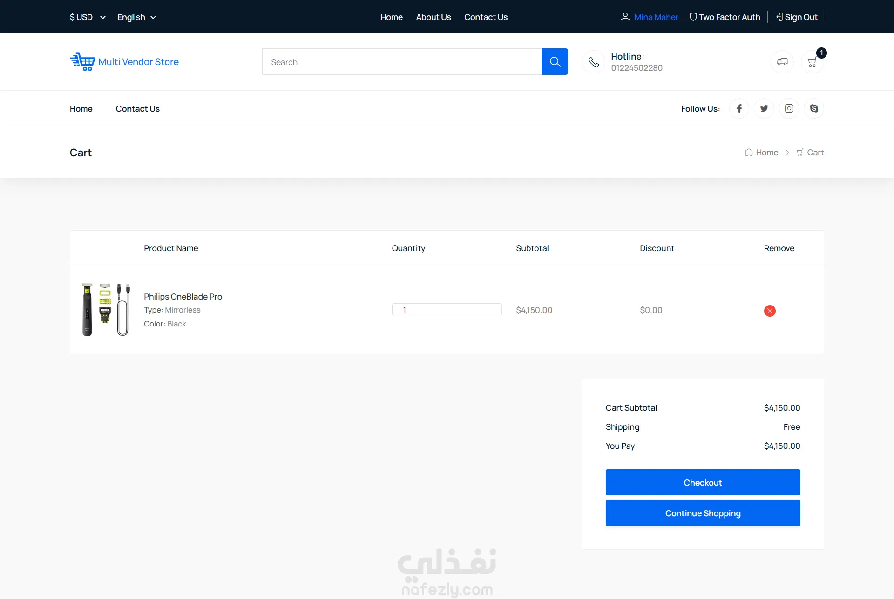Click the $0.00 discount value

pos(651,310)
